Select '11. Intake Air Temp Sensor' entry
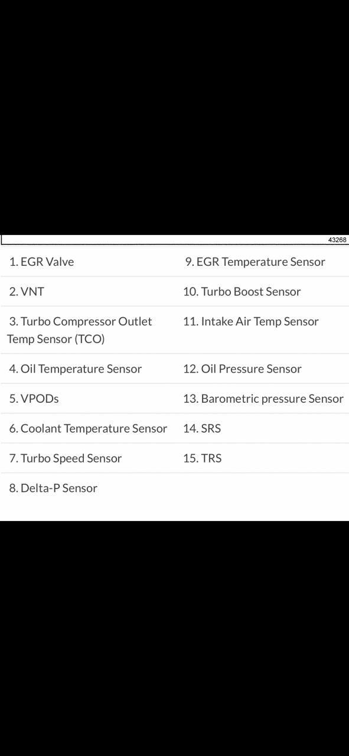Screen dimensions: 349x756 pyautogui.click(x=251, y=321)
